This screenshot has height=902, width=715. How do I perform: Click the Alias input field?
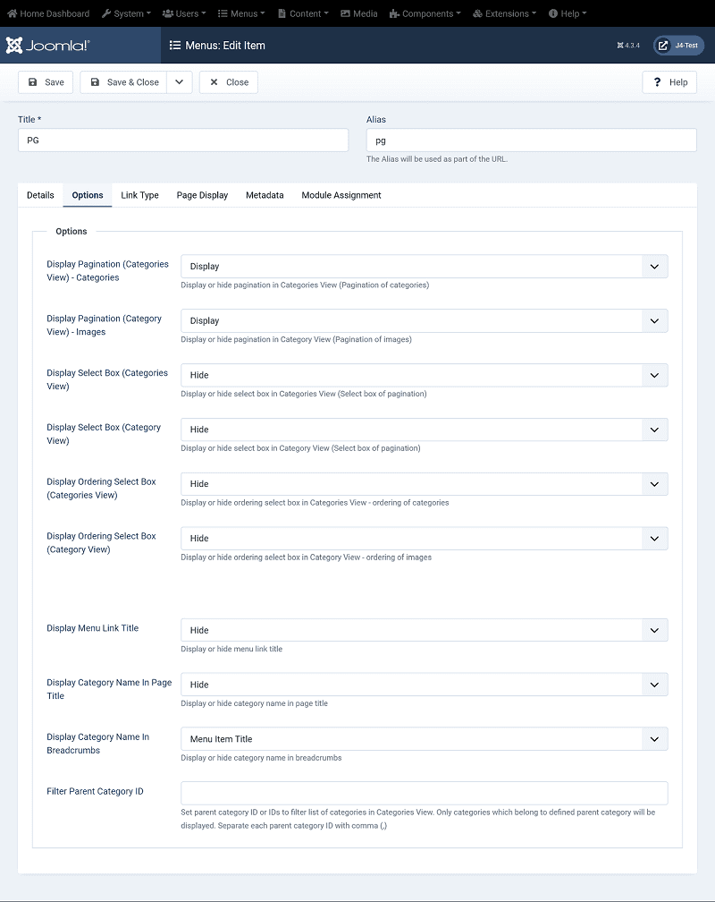(x=531, y=140)
